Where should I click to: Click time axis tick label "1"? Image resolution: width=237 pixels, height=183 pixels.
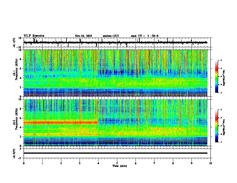click(x=42, y=163)
